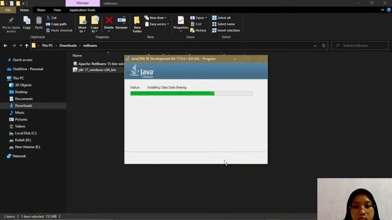The image size is (392, 220).
Task: Click Paste shortcut in ribbon
Action: coord(59,31)
